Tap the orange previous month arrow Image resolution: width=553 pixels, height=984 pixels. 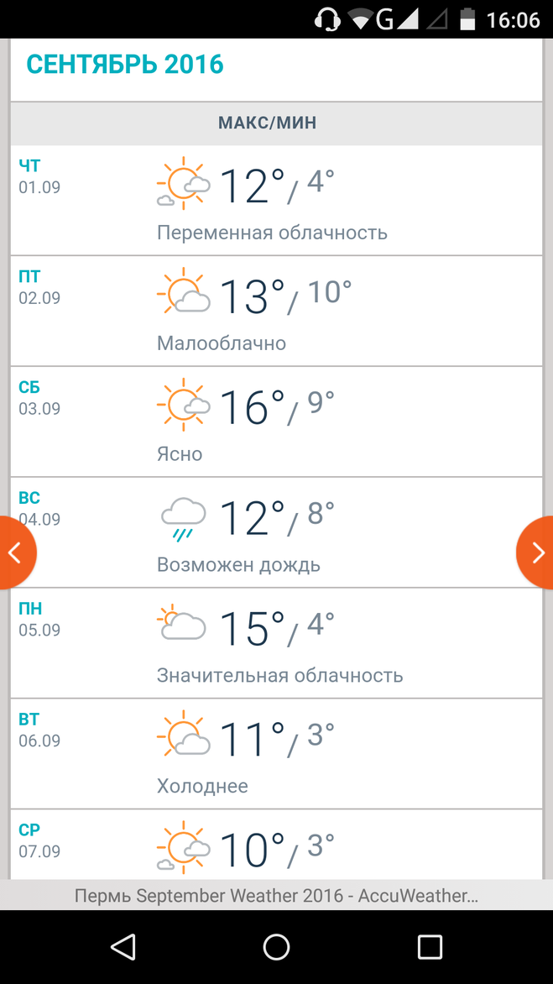[x=14, y=552]
